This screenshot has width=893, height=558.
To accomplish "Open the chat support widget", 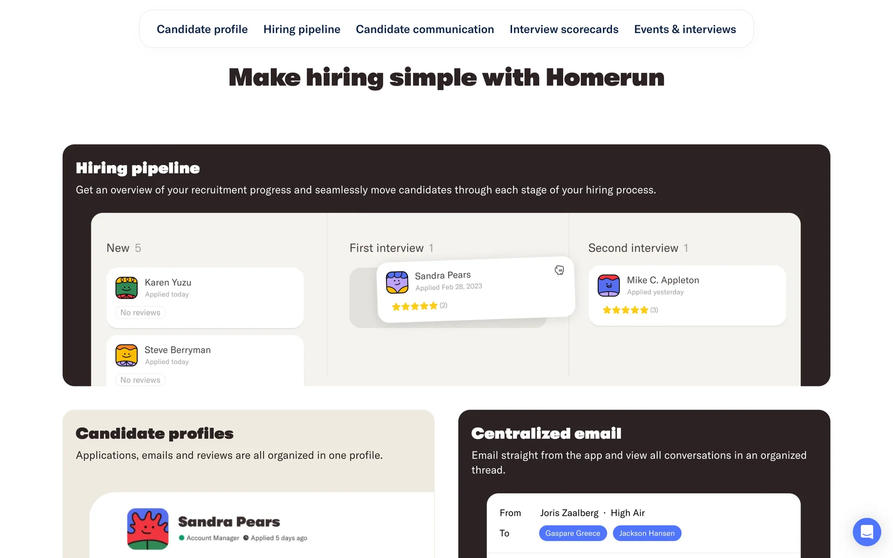I will [x=866, y=531].
